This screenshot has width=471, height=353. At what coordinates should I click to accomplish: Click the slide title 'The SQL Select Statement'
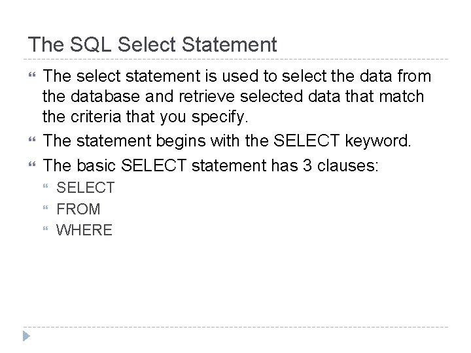pos(152,45)
